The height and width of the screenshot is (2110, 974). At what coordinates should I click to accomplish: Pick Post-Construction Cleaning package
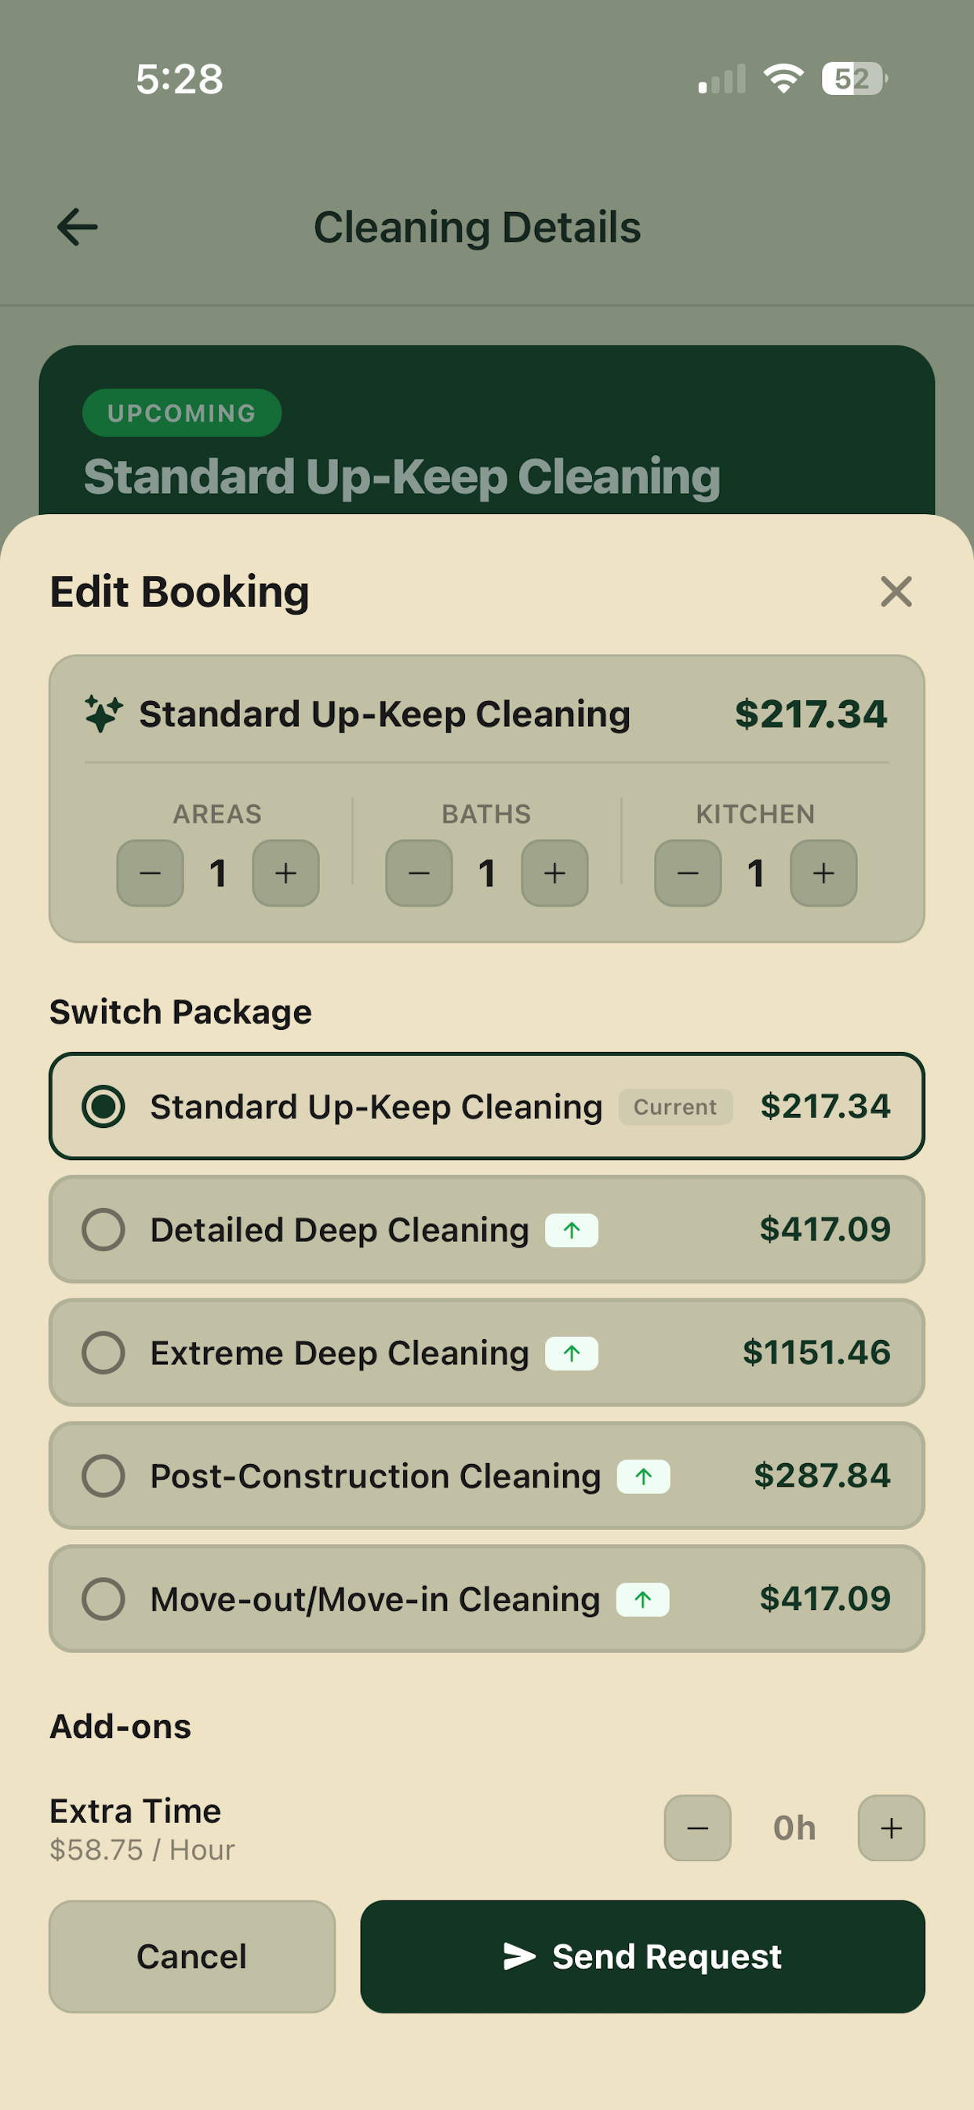point(487,1475)
